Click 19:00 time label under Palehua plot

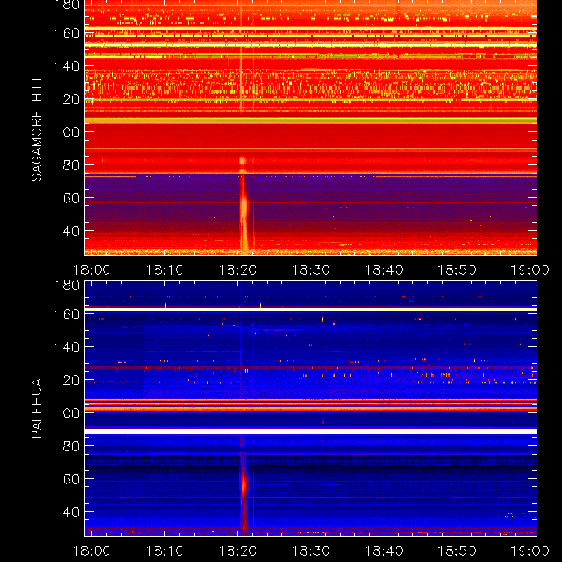tap(530, 551)
